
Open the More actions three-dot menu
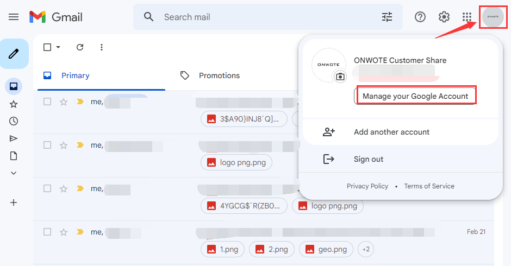click(x=101, y=47)
